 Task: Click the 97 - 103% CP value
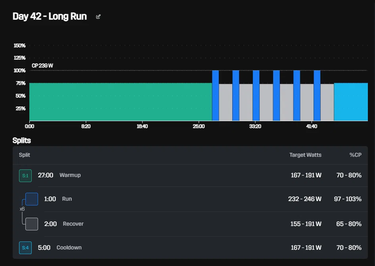[348, 199]
